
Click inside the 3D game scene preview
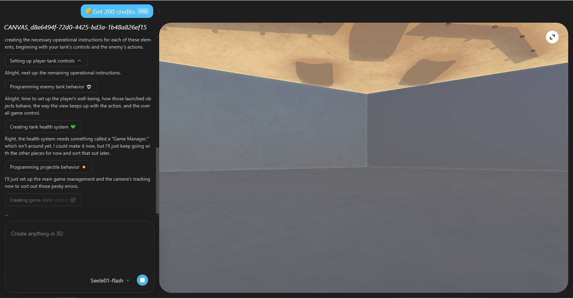click(x=364, y=158)
